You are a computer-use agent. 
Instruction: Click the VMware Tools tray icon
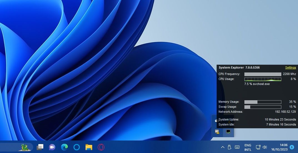pos(217,132)
